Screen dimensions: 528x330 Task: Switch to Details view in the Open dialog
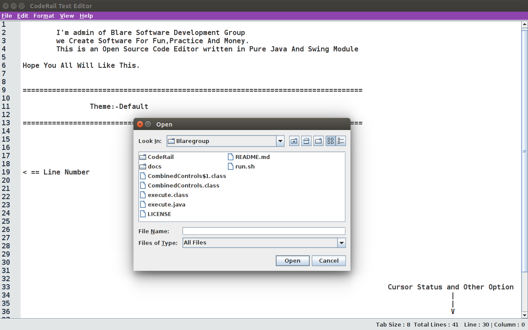[341, 141]
